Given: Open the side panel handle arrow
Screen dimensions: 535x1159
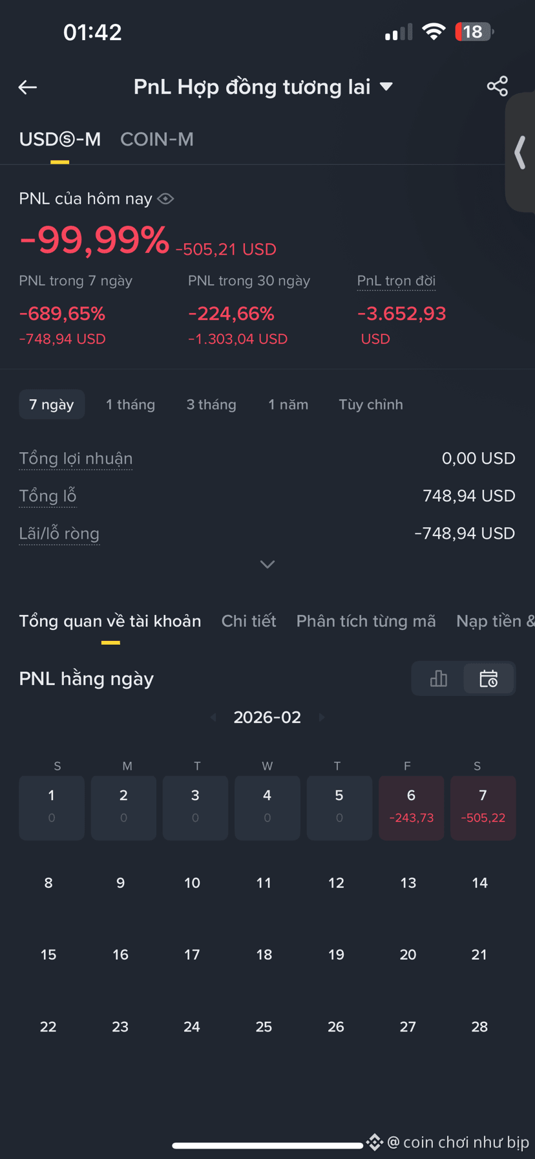Looking at the screenshot, I should [x=520, y=153].
